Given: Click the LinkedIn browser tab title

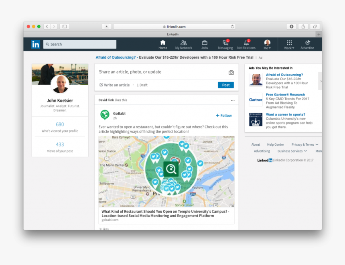Looking at the screenshot, I should point(172,35).
